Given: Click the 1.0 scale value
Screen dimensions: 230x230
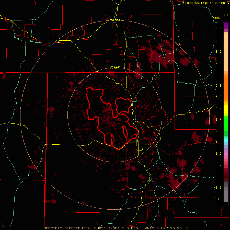Looking at the screenshot, I should [x=218, y=153].
